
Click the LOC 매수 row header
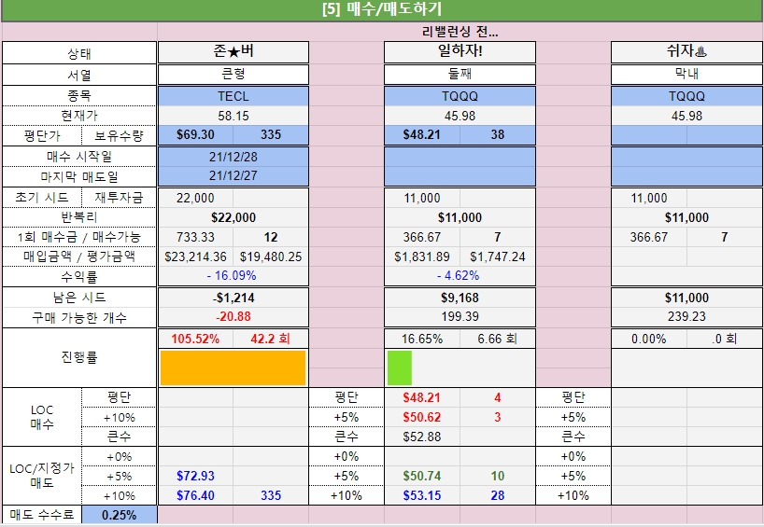pyautogui.click(x=42, y=417)
